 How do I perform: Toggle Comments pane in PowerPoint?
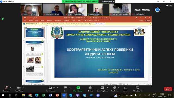[113, 84]
